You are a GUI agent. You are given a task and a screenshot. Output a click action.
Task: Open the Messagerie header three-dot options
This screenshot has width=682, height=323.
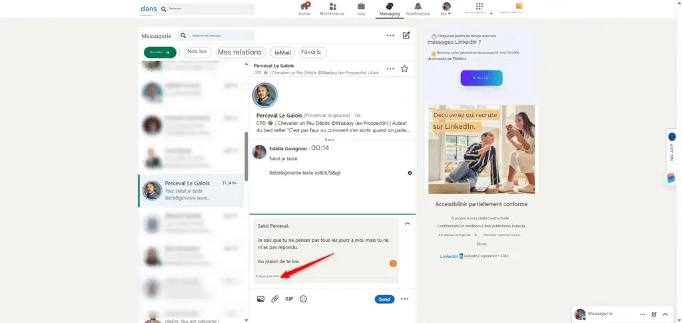pos(390,36)
